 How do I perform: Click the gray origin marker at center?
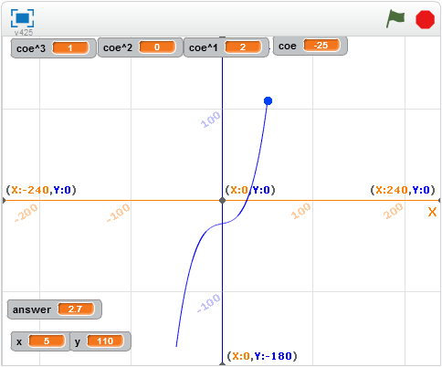[222, 200]
